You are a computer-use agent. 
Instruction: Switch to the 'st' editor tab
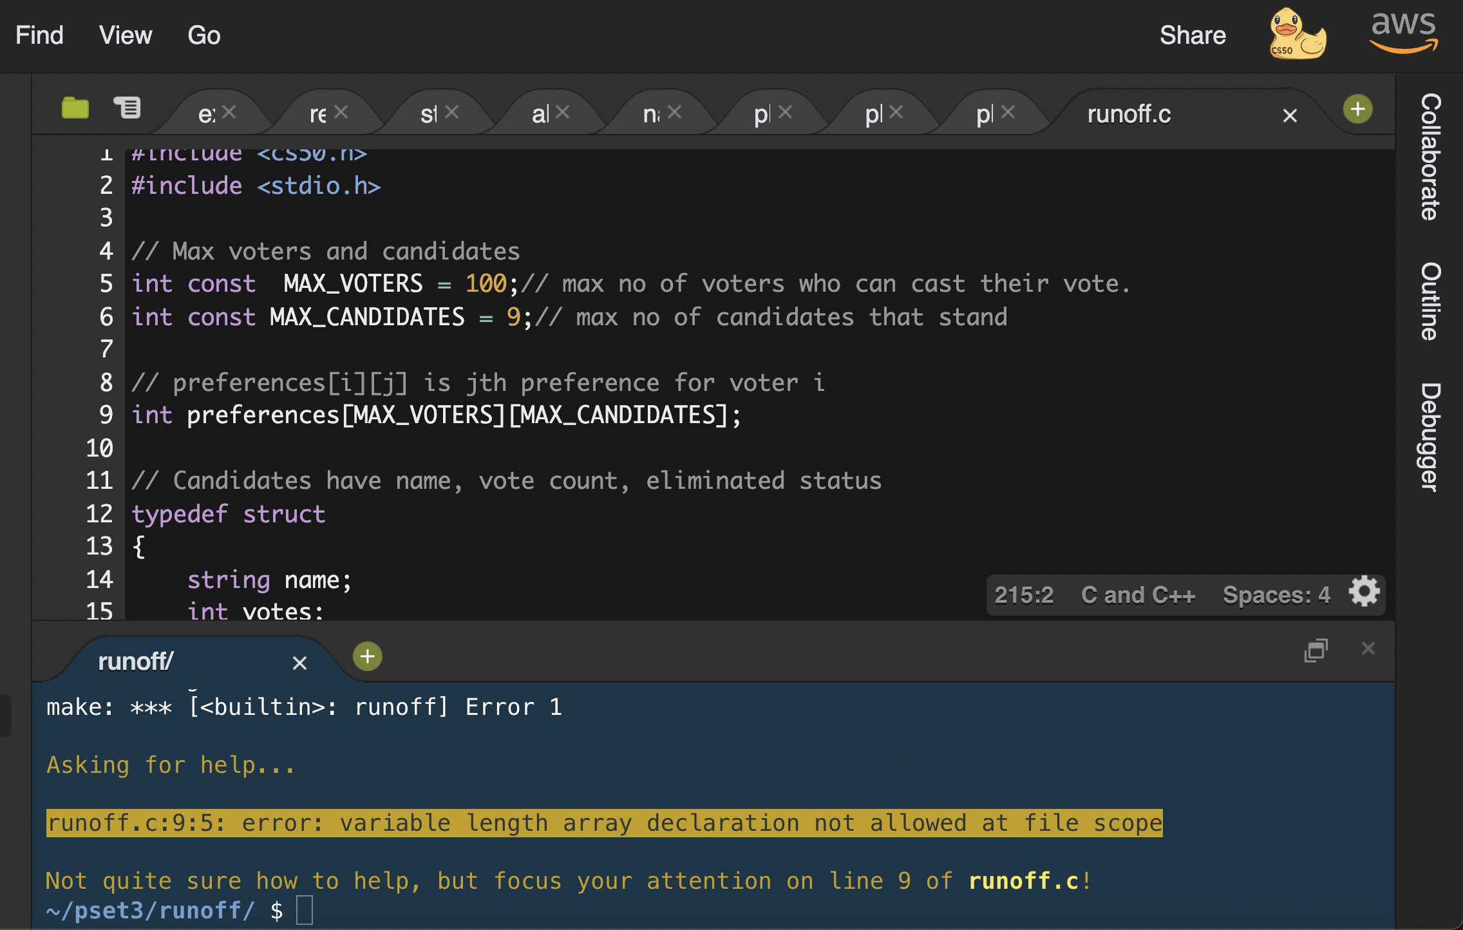coord(429,114)
